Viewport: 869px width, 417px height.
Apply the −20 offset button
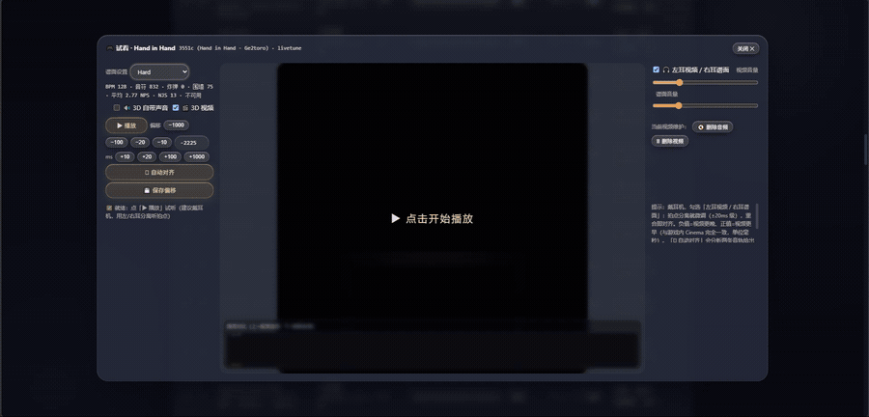click(140, 142)
